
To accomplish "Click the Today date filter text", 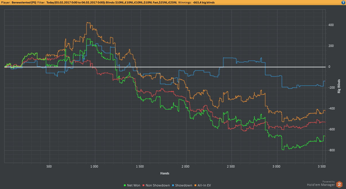I will [75, 2].
